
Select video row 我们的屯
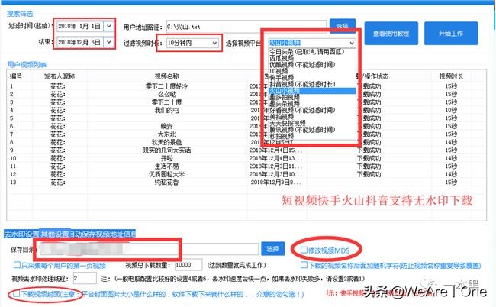166,110
